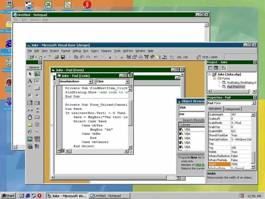
Task: Open the Pad Form object dropdown
Action: 254,103
